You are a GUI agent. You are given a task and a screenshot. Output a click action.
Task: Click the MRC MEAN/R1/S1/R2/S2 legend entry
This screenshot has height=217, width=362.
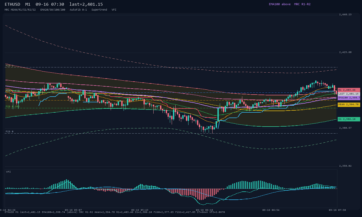pyautogui.click(x=20, y=10)
